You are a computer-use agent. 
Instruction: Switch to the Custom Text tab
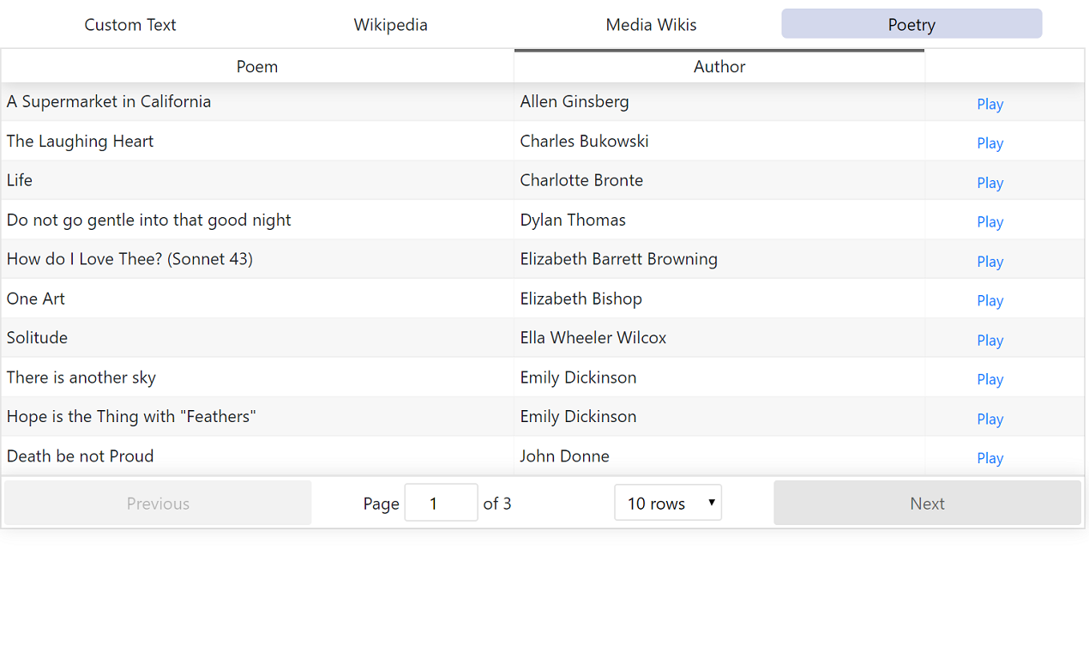click(x=130, y=24)
